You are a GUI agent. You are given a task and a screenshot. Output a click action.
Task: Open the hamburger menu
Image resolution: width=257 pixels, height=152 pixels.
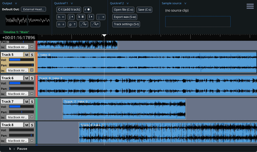pyautogui.click(x=250, y=6)
